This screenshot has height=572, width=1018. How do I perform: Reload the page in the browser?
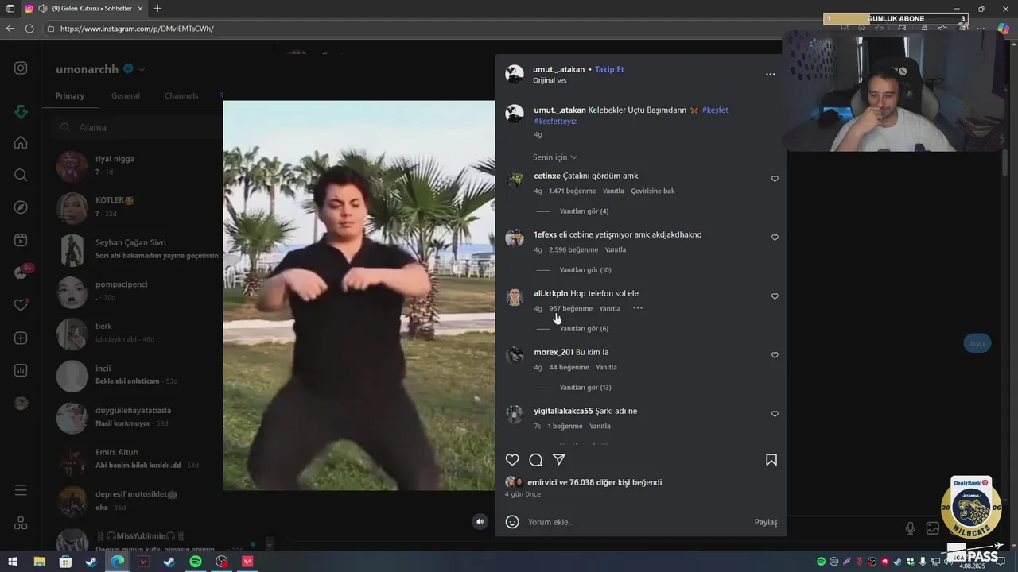[x=29, y=29]
